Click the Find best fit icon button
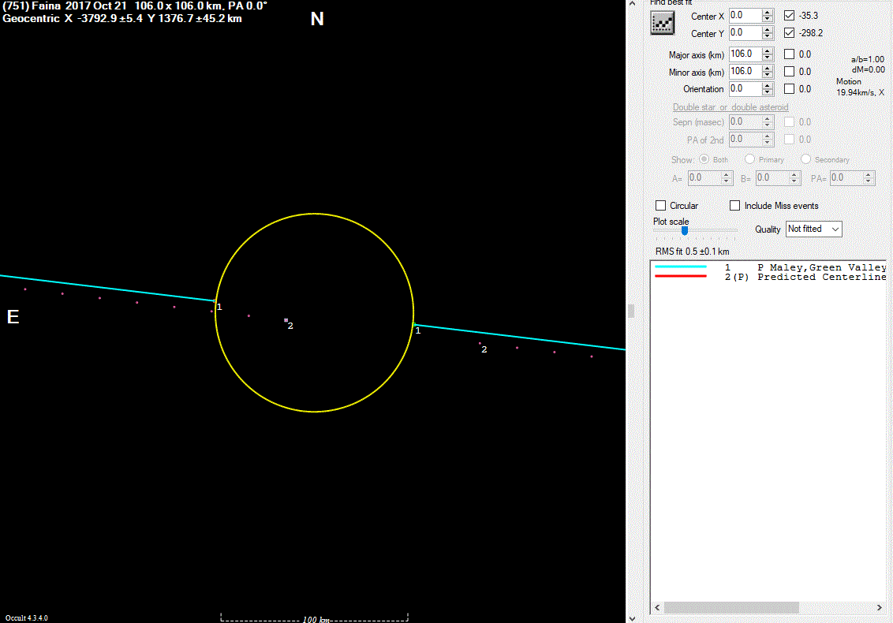The height and width of the screenshot is (623, 893). point(660,24)
